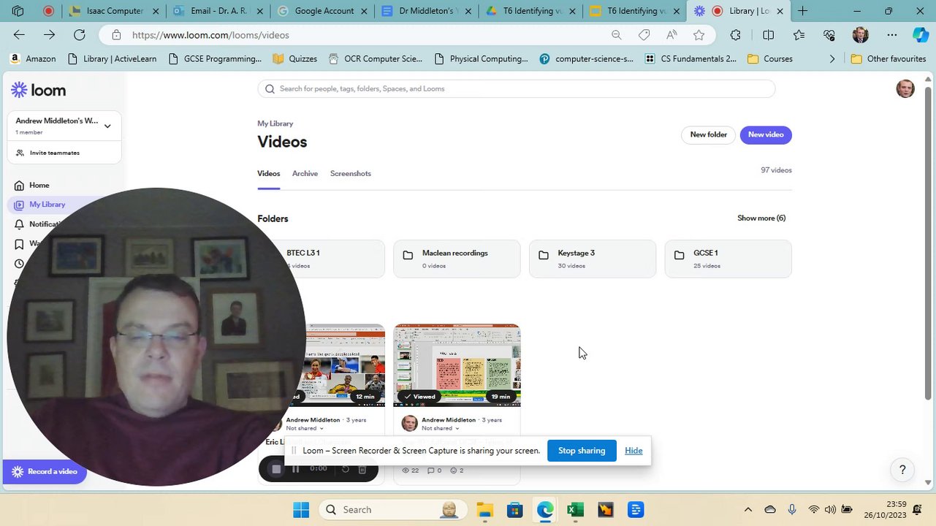Click the Record a video button
Viewport: 936px width, 526px height.
pyautogui.click(x=45, y=472)
